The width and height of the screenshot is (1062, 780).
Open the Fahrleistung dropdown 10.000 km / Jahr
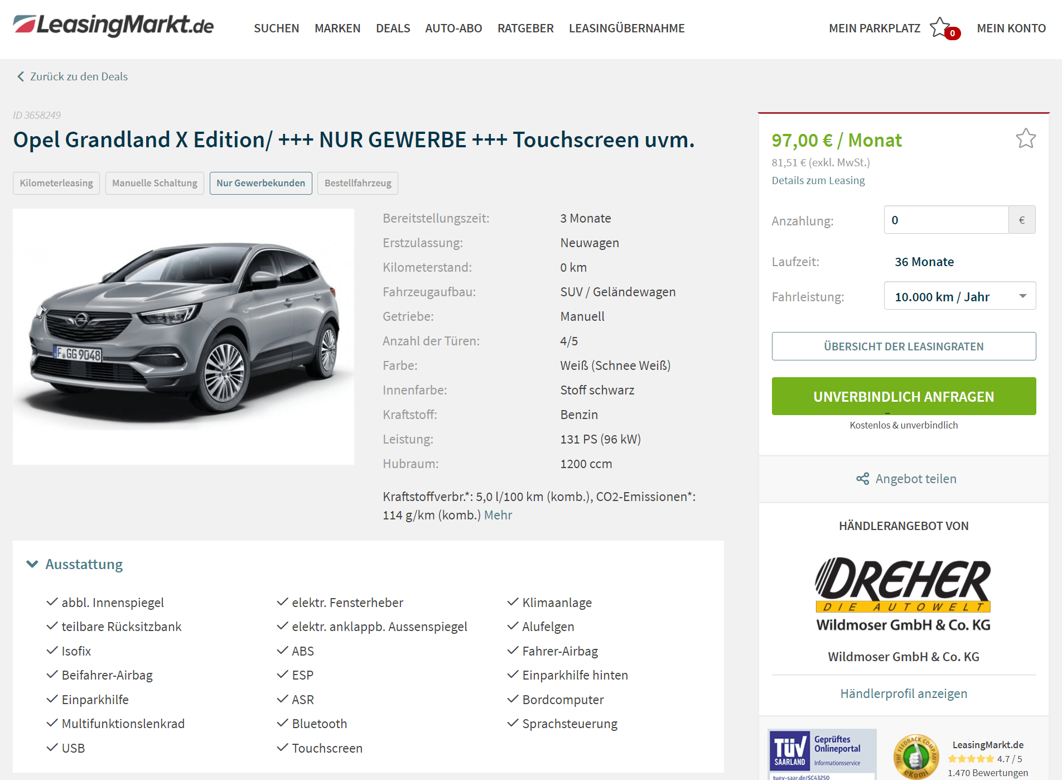[x=959, y=296]
